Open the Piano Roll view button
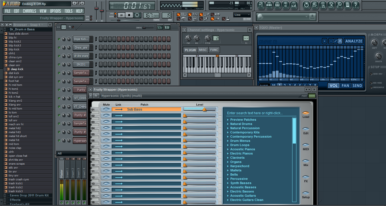386x206 pixels. [x=277, y=5]
